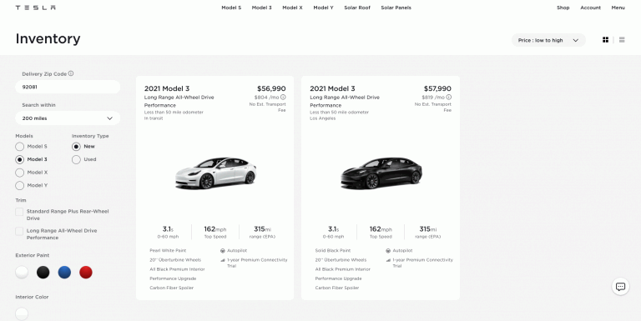Choose the red exterior paint swatch
Image resolution: width=641 pixels, height=321 pixels.
(x=85, y=272)
